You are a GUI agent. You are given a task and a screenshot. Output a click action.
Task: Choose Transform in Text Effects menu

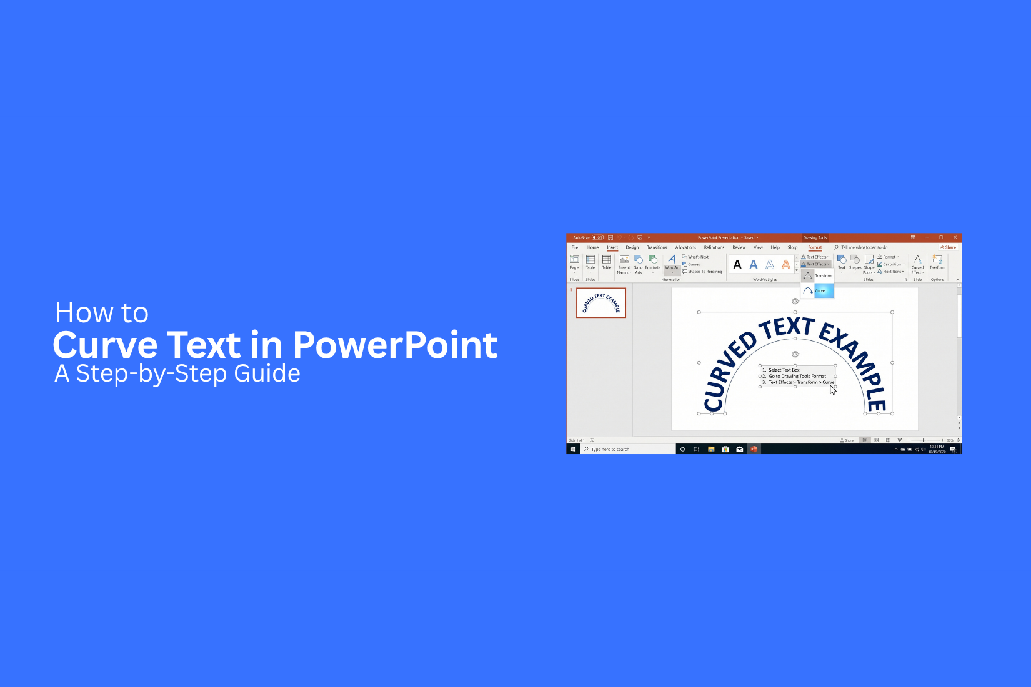tap(817, 275)
